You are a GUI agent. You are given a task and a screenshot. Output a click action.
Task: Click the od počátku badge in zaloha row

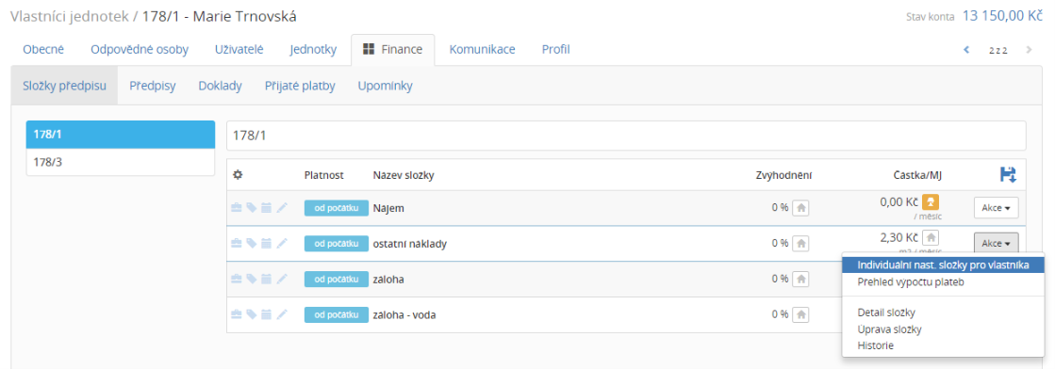click(337, 279)
